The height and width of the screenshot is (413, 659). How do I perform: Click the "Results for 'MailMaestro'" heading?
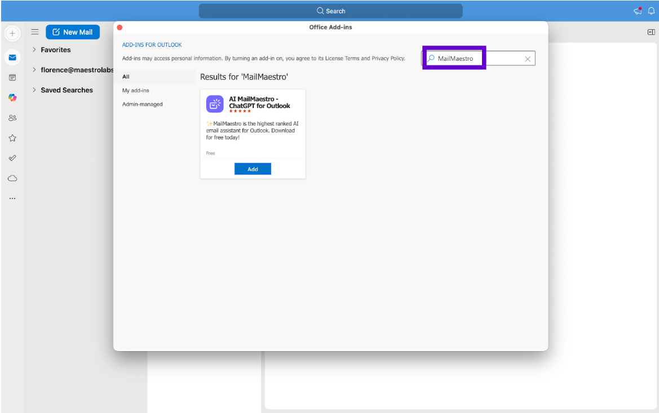(x=244, y=77)
